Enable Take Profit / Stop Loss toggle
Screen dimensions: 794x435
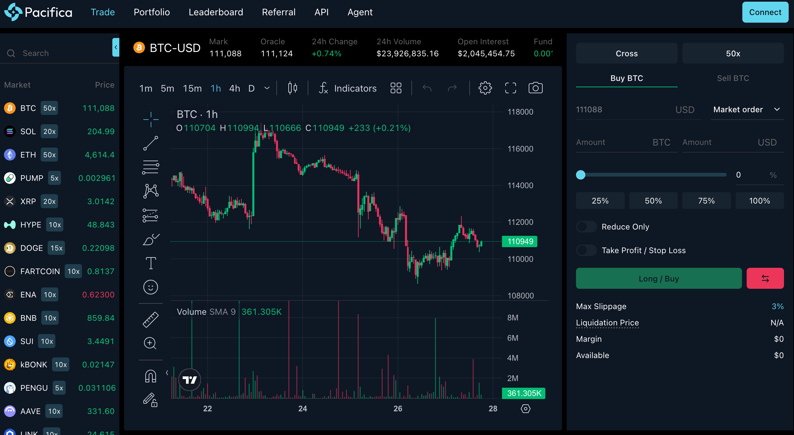point(586,250)
